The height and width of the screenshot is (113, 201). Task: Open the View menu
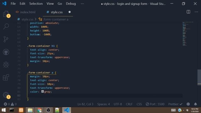click(x=50, y=3)
